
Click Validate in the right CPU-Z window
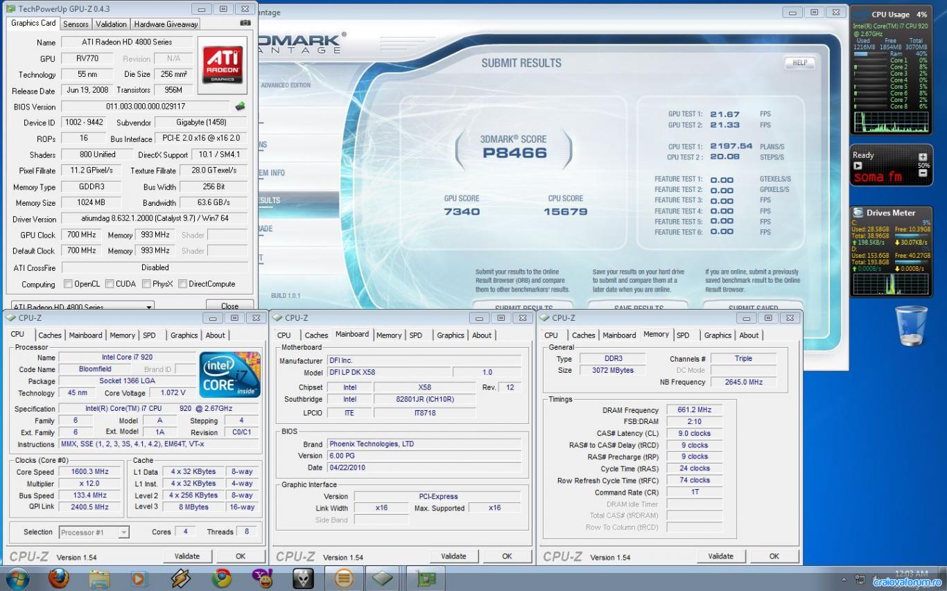tap(721, 556)
